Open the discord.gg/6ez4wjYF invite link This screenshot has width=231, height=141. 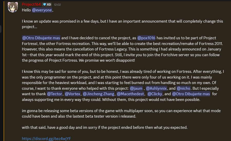pyautogui.click(x=46, y=139)
